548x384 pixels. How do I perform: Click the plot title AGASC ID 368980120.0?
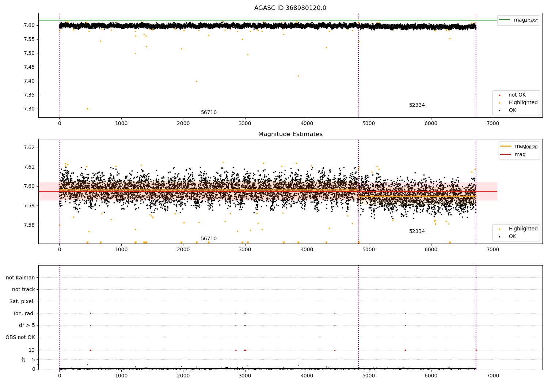290,8
